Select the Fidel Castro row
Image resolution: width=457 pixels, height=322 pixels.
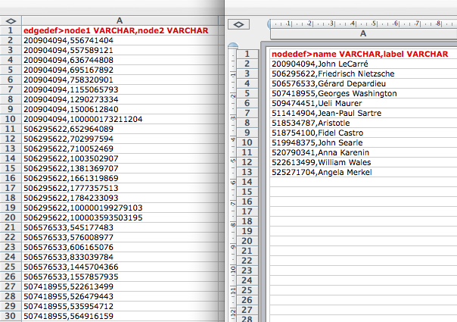[x=363, y=133]
